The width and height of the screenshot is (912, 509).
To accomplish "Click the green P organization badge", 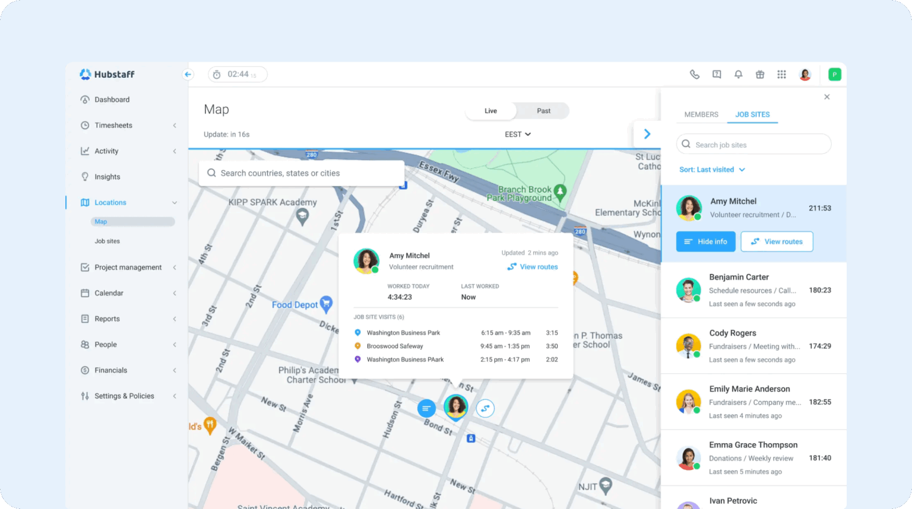I will point(834,74).
